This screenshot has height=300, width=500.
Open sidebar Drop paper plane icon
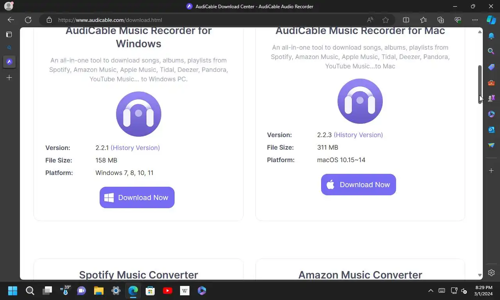(491, 145)
